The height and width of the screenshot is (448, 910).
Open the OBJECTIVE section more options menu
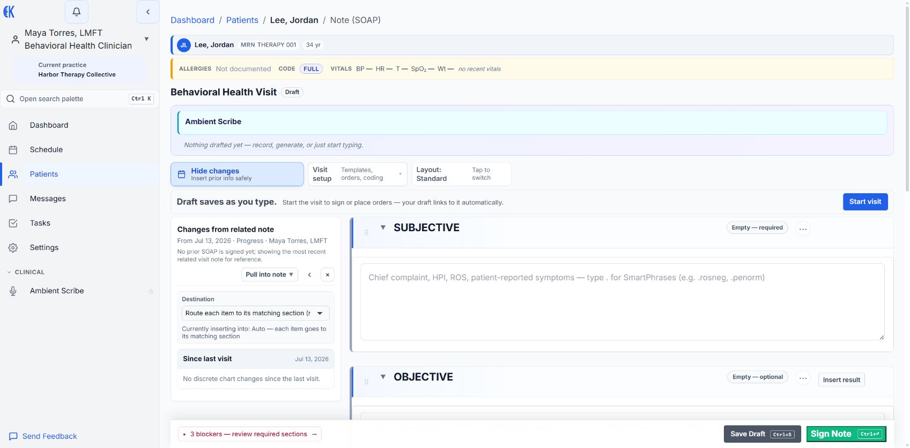tap(803, 378)
